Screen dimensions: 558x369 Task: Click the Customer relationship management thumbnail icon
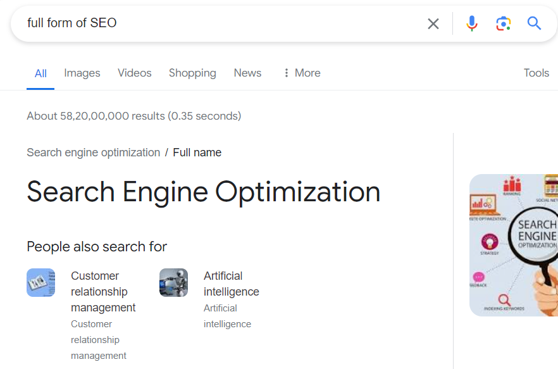click(40, 282)
